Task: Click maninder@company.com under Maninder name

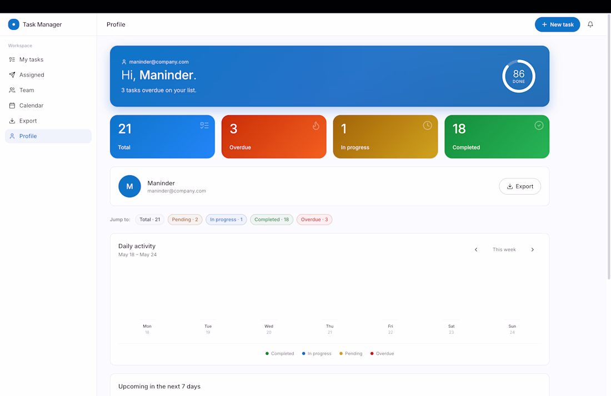Action: click(x=177, y=191)
